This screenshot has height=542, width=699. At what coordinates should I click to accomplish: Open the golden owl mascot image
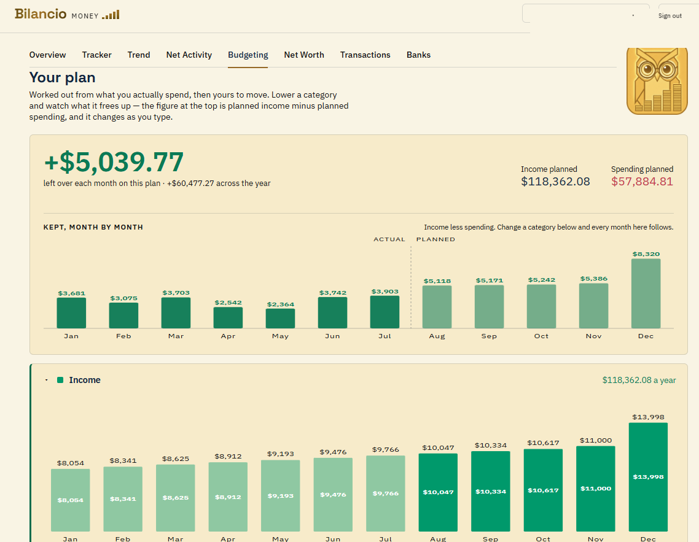point(657,81)
